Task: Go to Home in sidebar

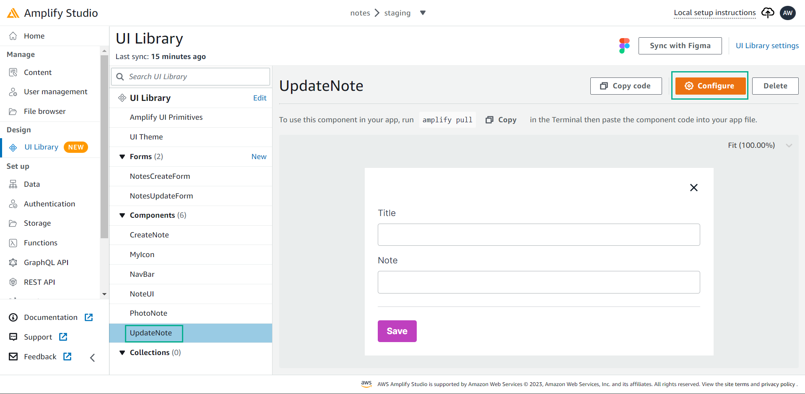Action: (34, 36)
